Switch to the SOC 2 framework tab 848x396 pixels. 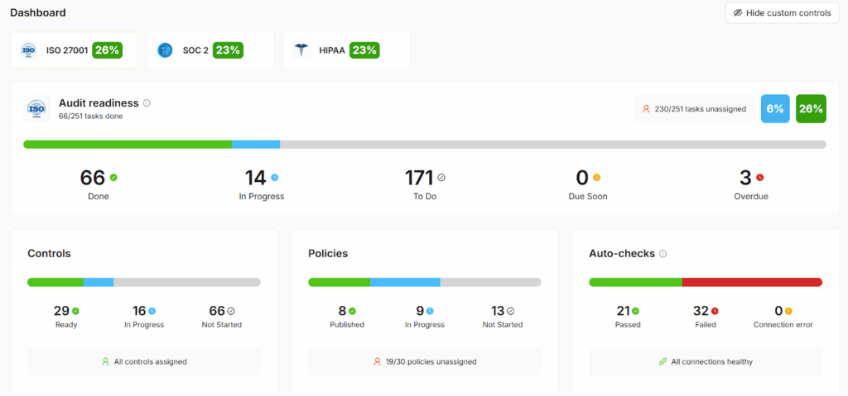coord(210,50)
